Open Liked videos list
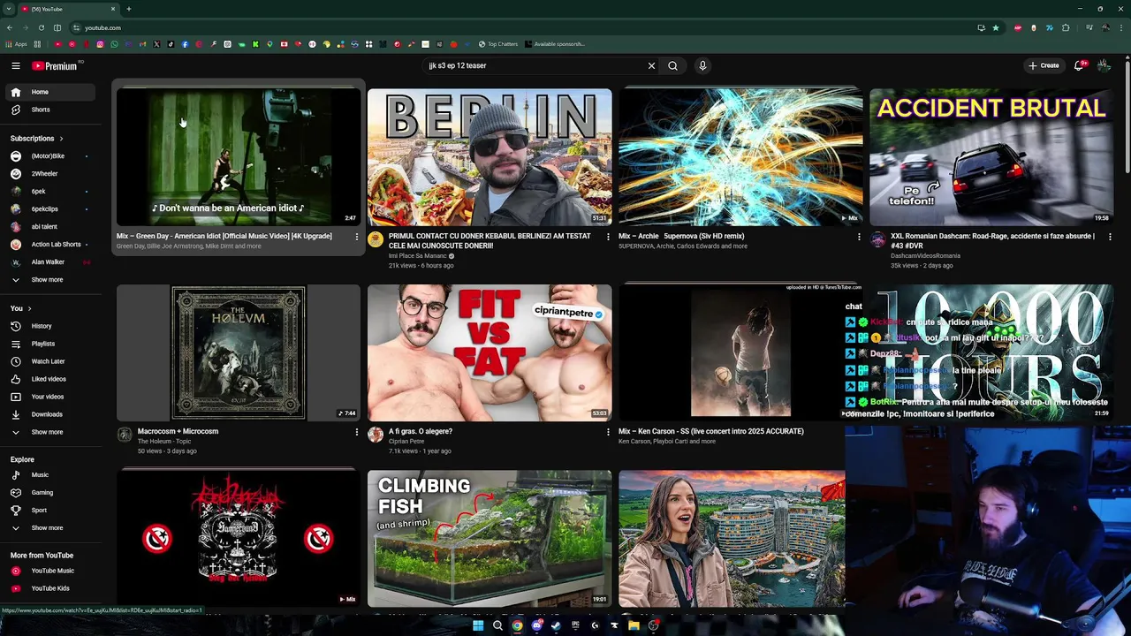 pos(50,379)
